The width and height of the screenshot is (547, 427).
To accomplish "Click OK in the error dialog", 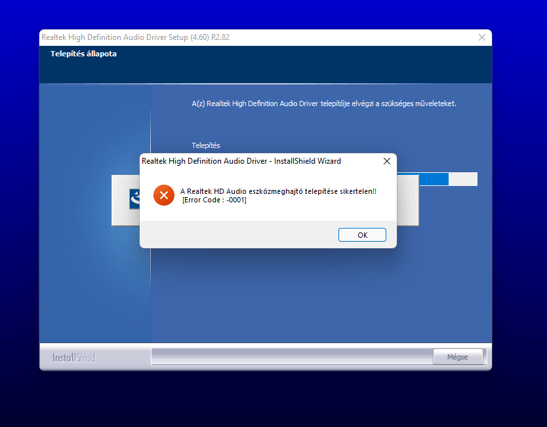I will (x=362, y=234).
